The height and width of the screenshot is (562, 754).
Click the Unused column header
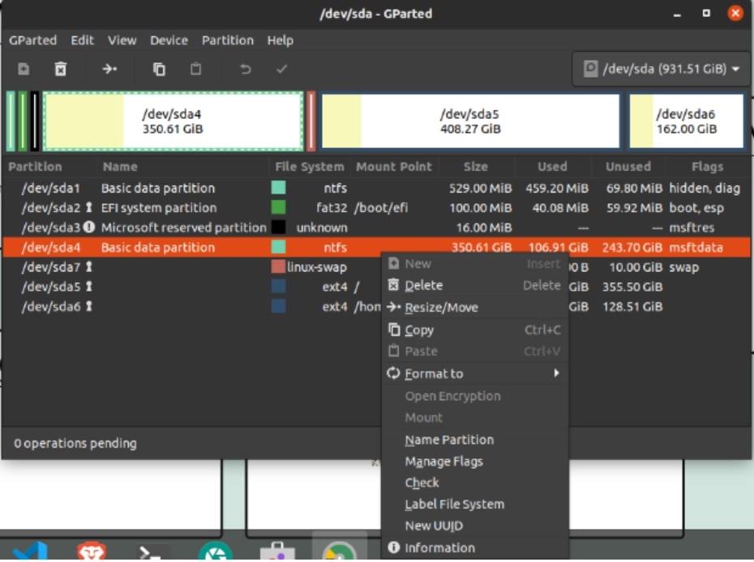(x=628, y=167)
